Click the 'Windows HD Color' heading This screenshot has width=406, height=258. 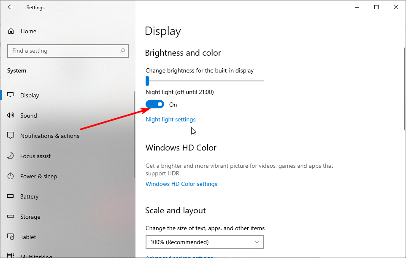[181, 148]
